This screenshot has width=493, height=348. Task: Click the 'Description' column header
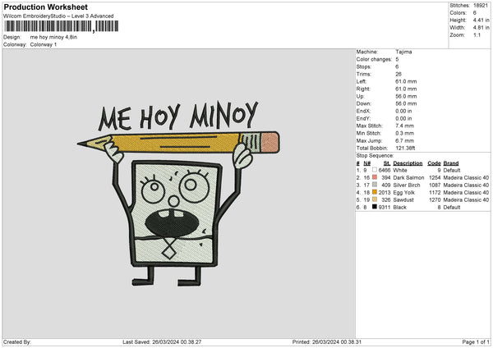click(x=408, y=163)
